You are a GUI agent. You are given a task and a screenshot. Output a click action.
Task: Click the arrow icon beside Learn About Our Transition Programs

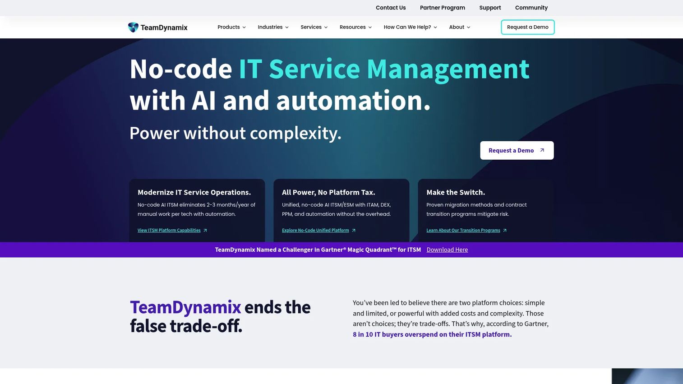point(505,230)
